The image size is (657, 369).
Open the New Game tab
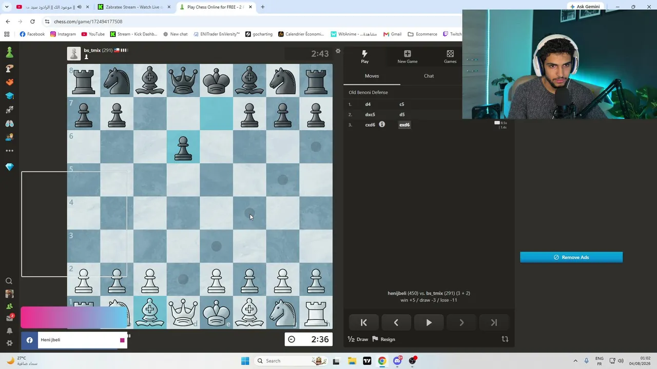point(408,56)
